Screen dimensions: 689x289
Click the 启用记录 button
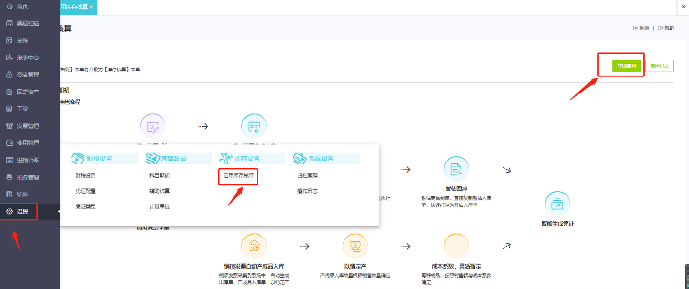point(659,66)
